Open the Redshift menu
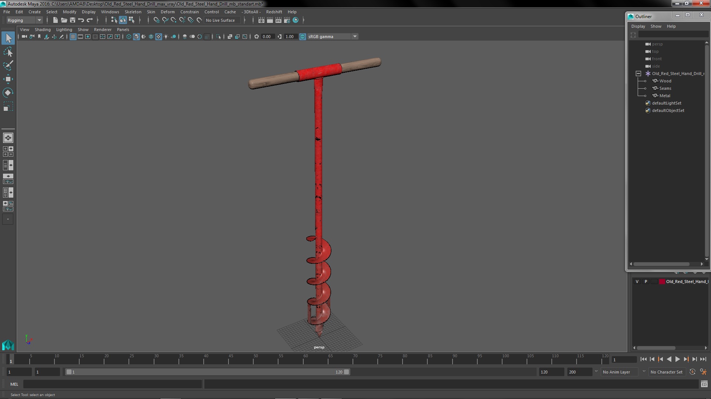This screenshot has width=711, height=399. (x=274, y=12)
